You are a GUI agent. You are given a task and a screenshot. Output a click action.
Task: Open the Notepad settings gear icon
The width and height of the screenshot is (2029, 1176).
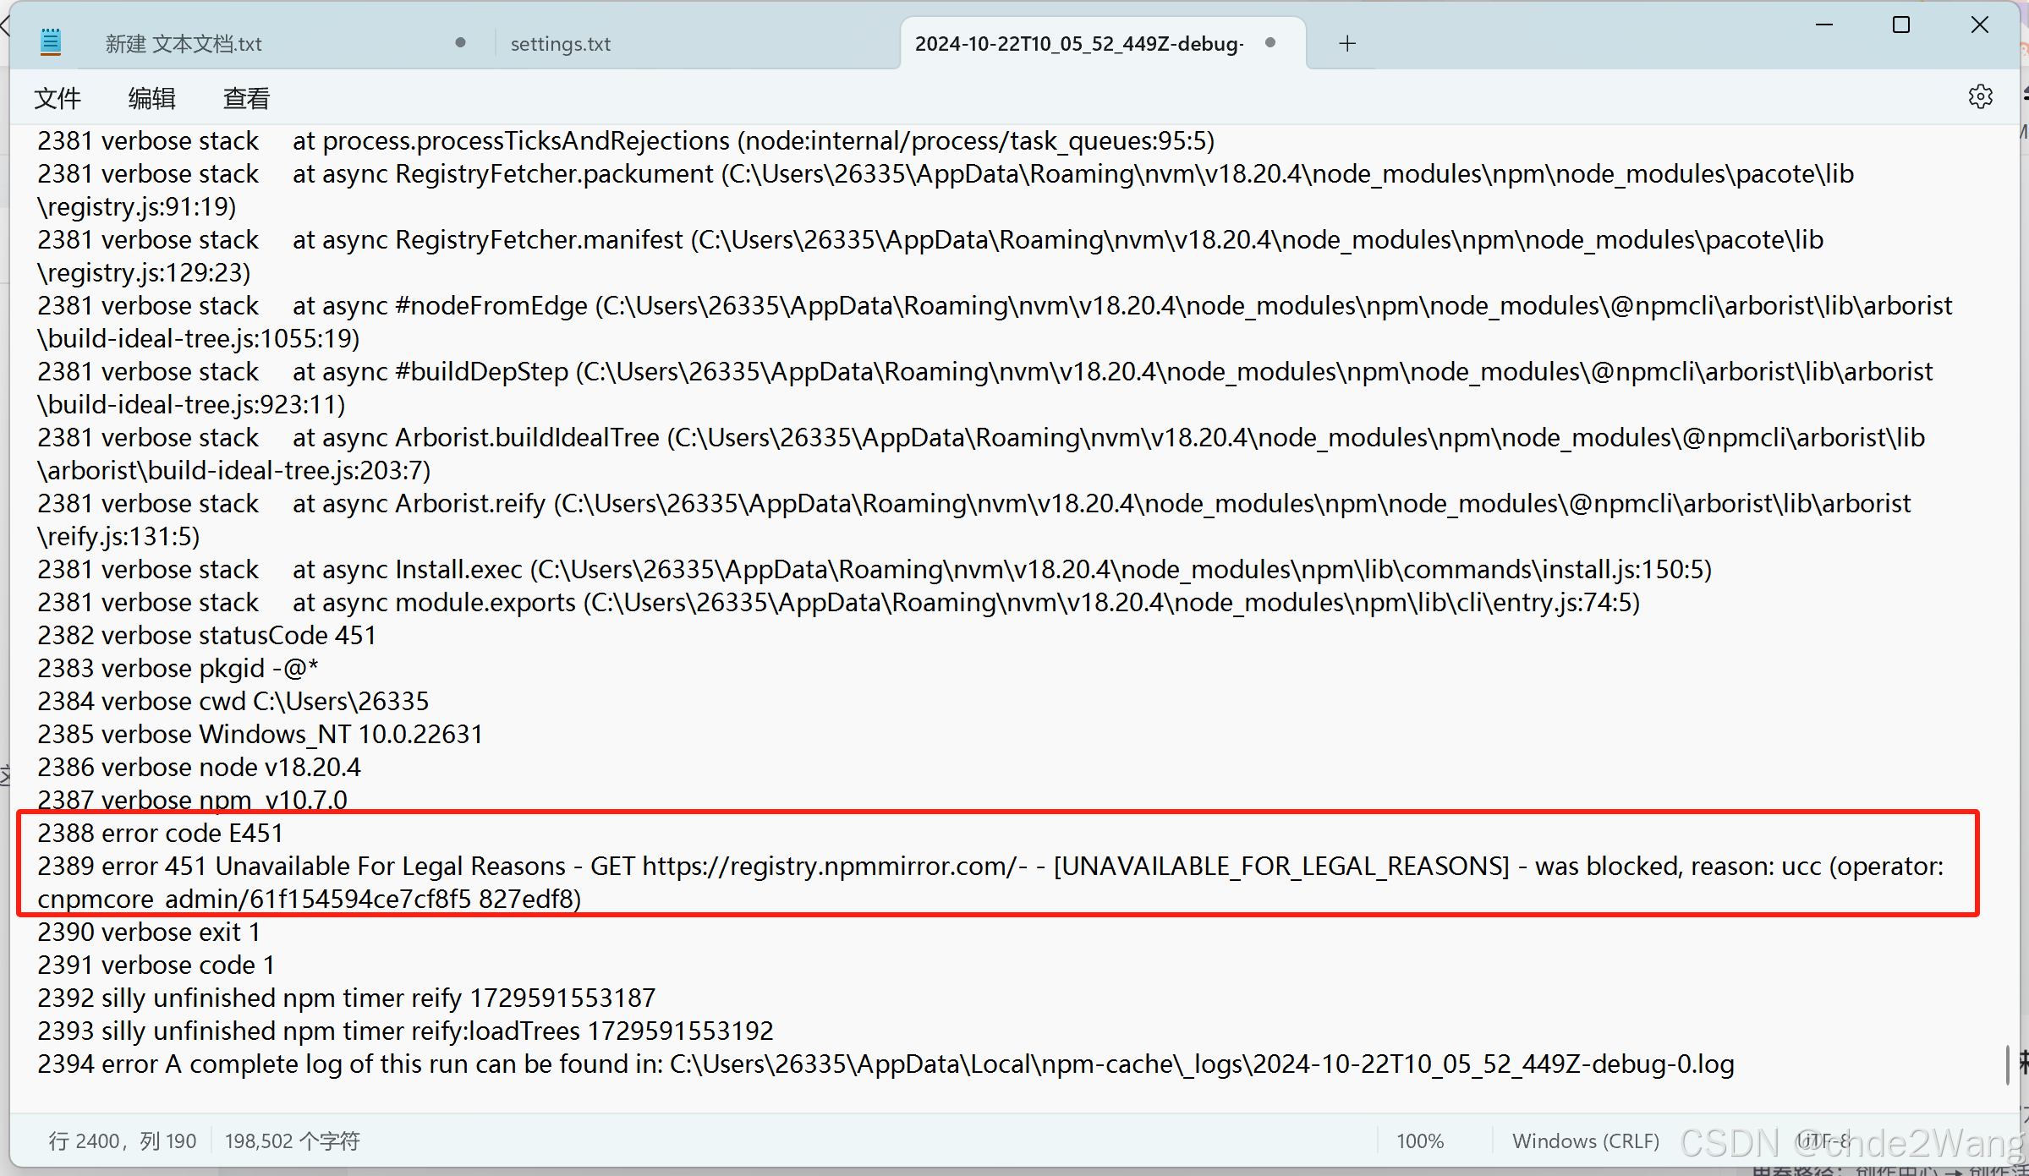1979,97
